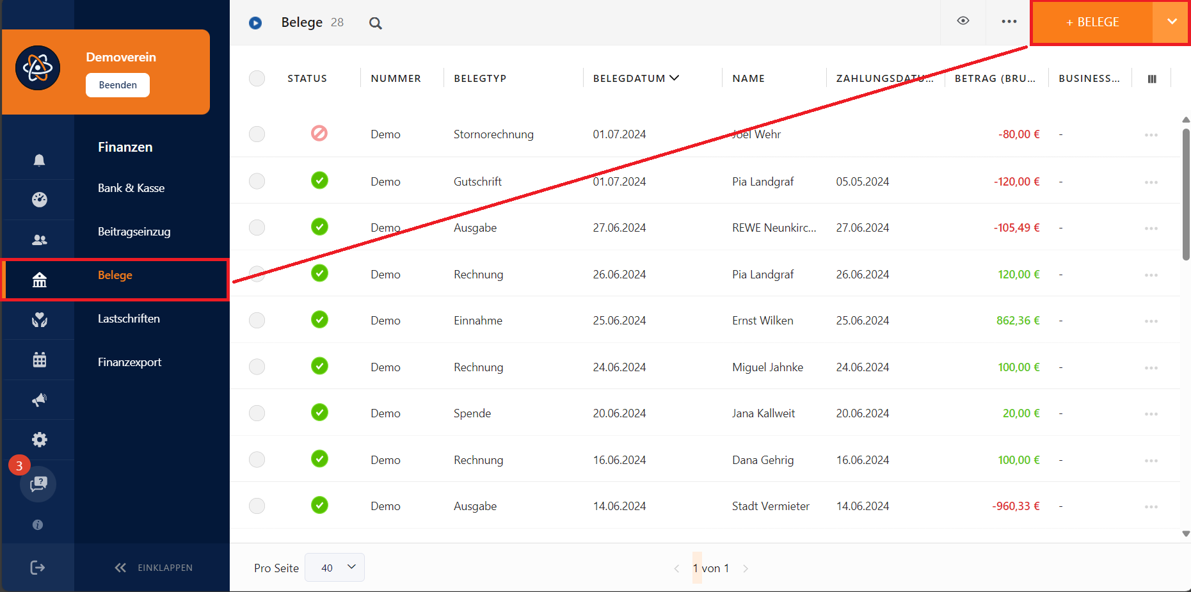Go to previous page arrow
1191x592 pixels.
click(676, 568)
